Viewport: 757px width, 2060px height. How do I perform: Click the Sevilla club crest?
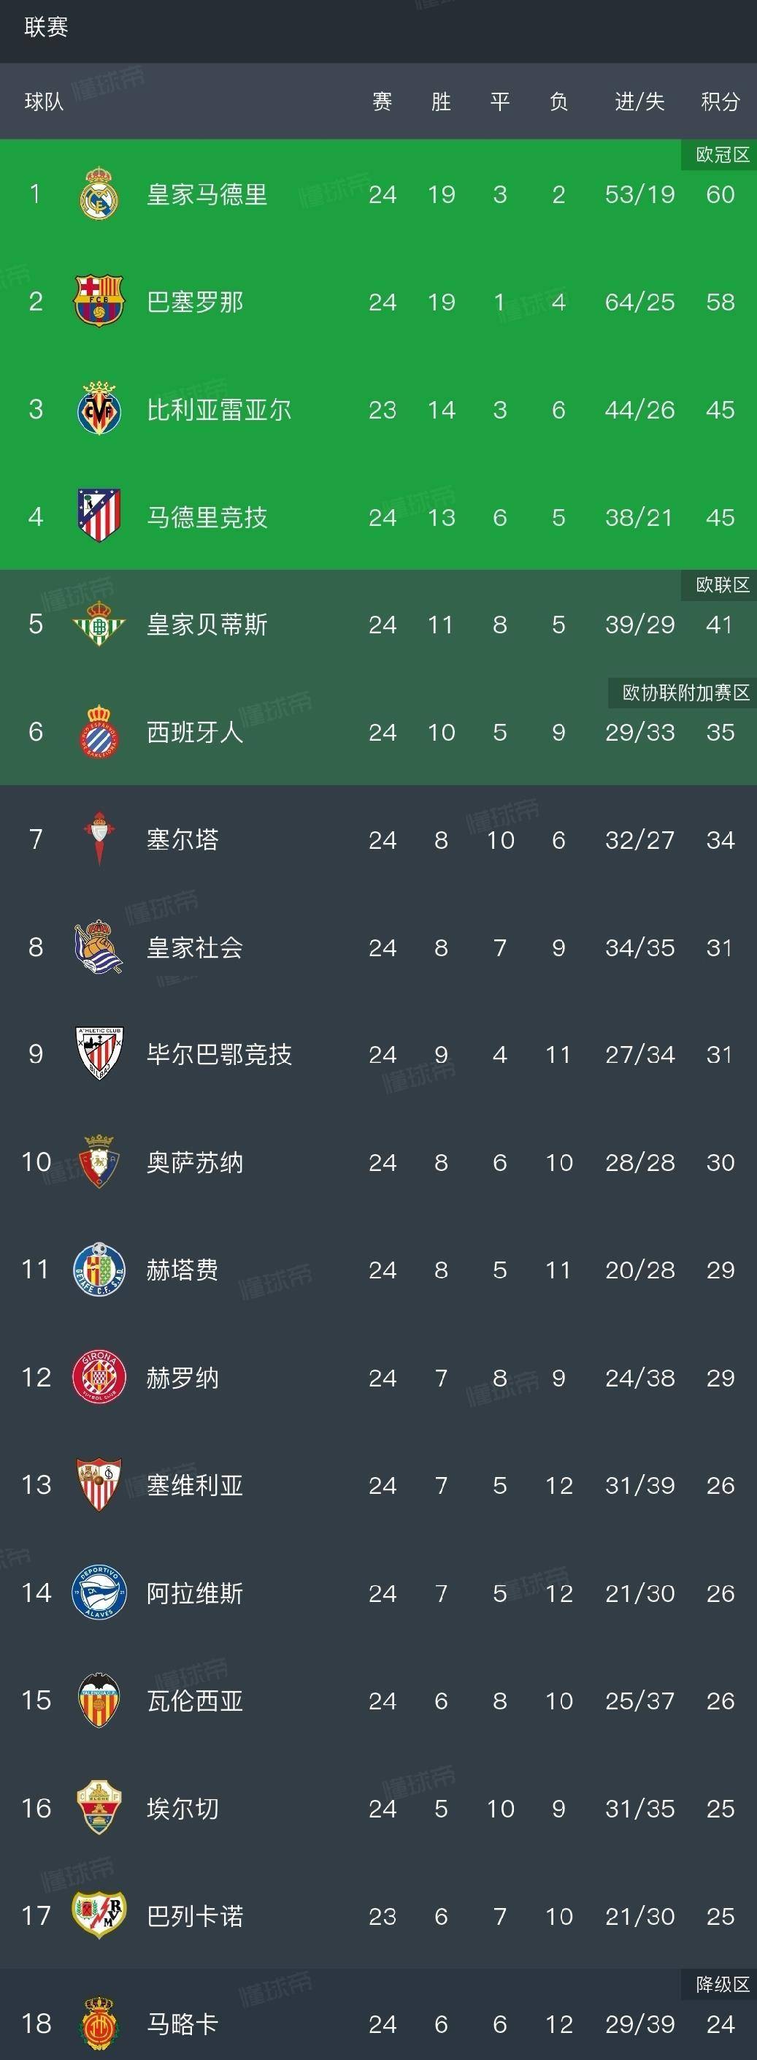pyautogui.click(x=98, y=1485)
